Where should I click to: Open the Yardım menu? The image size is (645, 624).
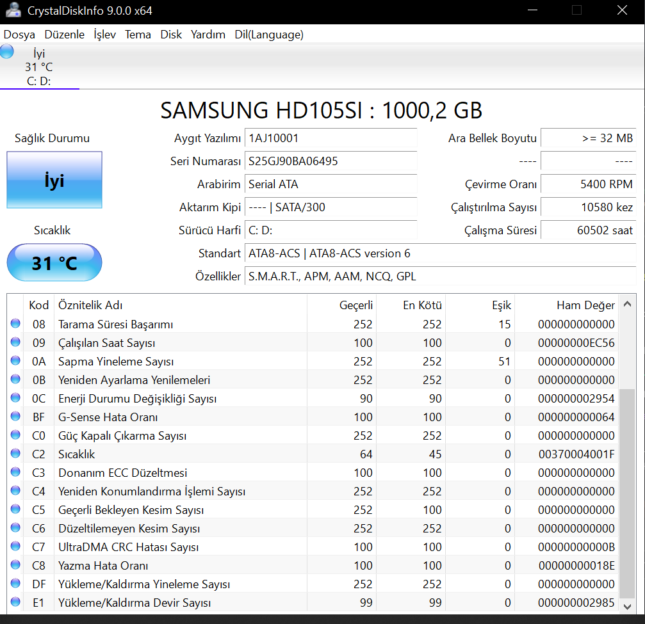coord(208,35)
